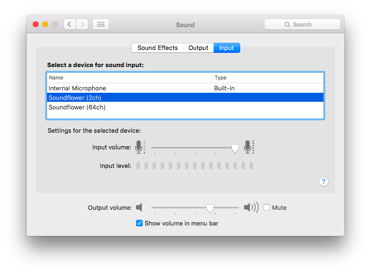Open the Output tab
Screen dimensions: 371x274
[198, 48]
